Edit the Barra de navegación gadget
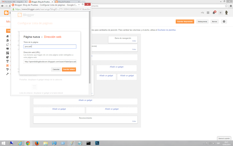This screenshot has width=233, height=146. click(x=134, y=41)
